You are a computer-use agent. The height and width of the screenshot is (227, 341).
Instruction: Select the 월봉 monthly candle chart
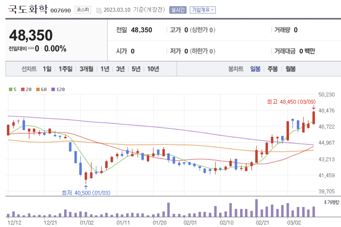tap(291, 69)
